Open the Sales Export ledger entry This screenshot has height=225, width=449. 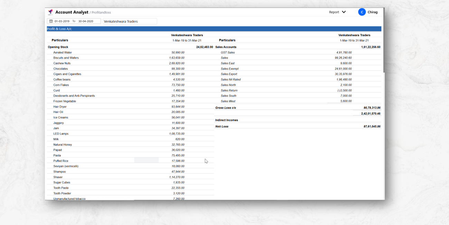tap(229, 74)
